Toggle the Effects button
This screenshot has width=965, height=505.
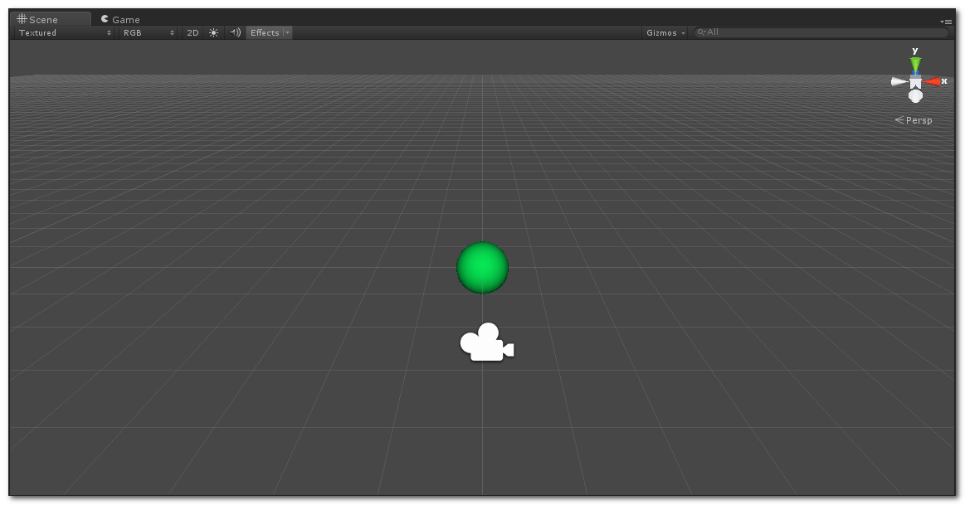265,32
